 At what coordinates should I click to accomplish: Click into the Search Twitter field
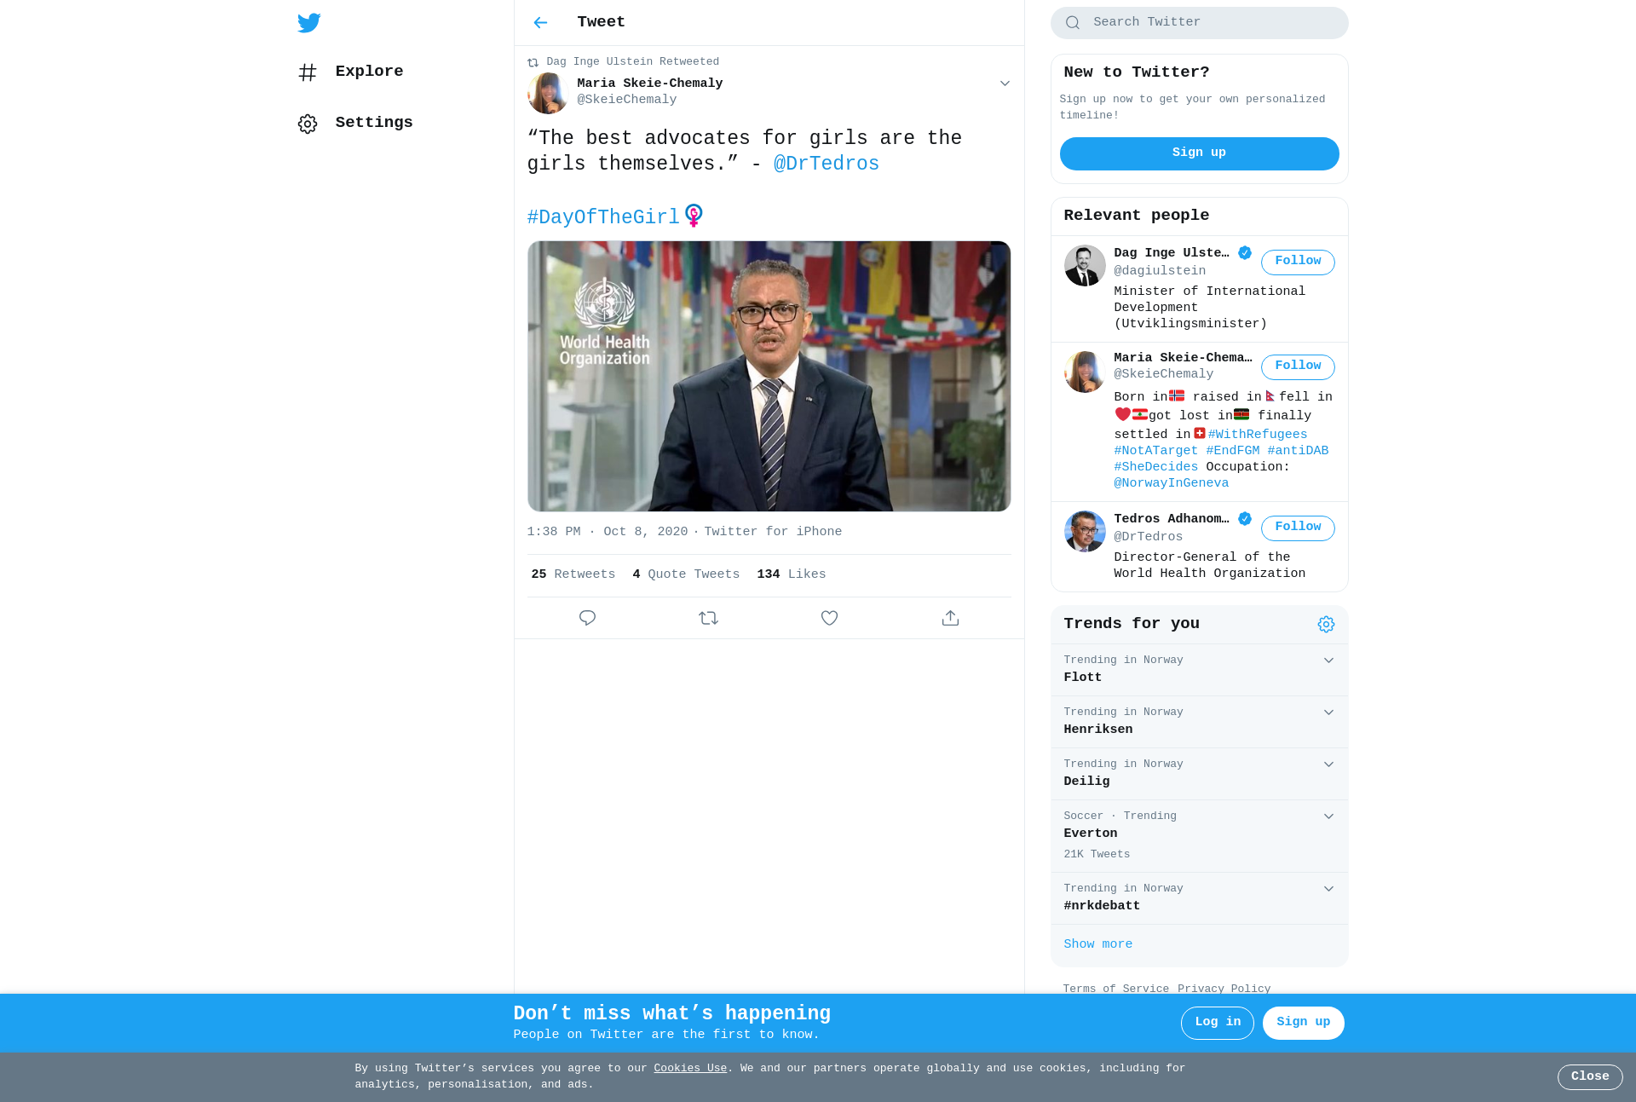tap(1199, 23)
